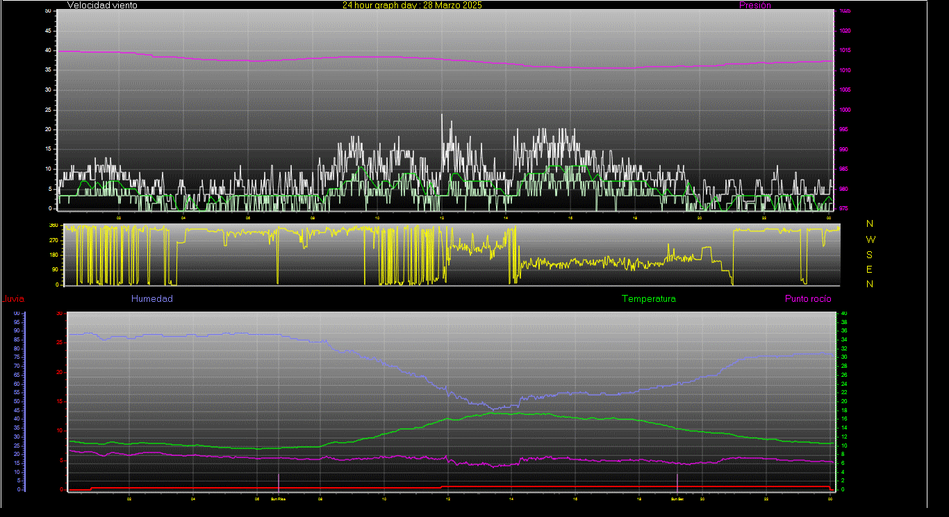Click the 40 value on green temperature axis

tap(844, 313)
